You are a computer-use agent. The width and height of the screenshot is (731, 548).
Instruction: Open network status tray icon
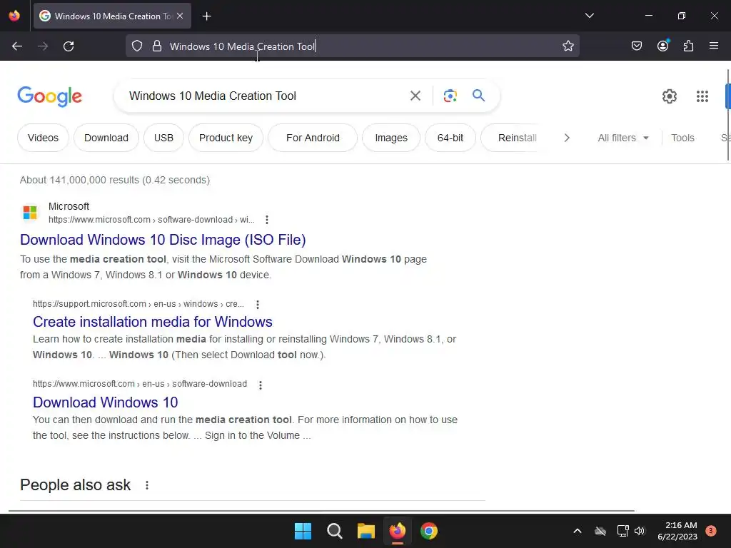(622, 531)
